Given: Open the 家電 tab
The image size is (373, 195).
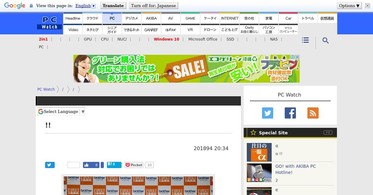Looking at the screenshot, I should (269, 18).
